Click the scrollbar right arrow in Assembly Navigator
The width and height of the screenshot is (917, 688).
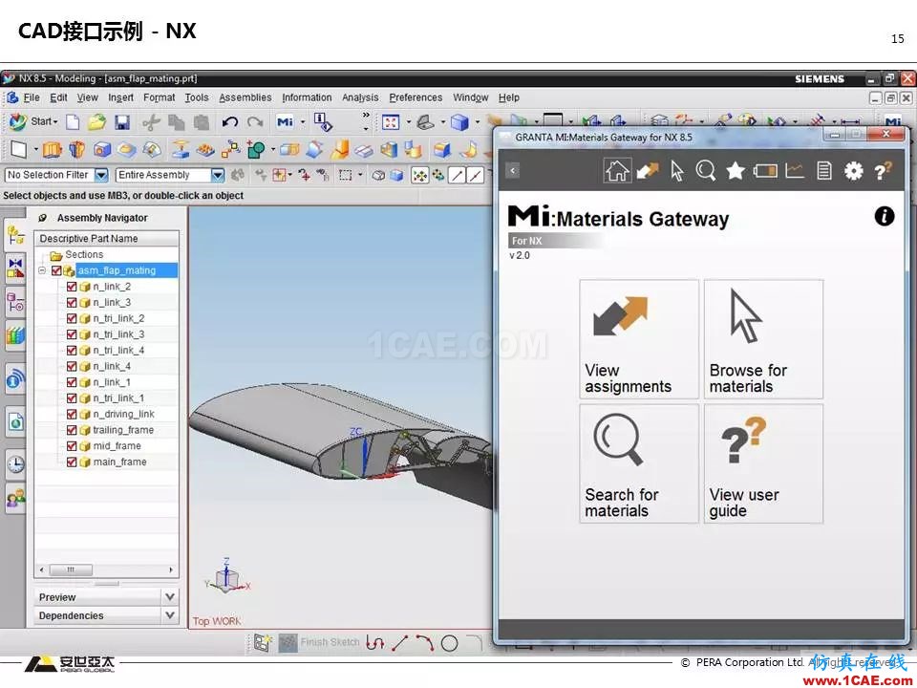click(x=171, y=570)
